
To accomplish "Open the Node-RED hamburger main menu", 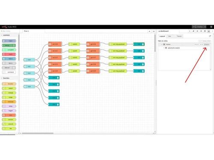I will [x=211, y=27].
